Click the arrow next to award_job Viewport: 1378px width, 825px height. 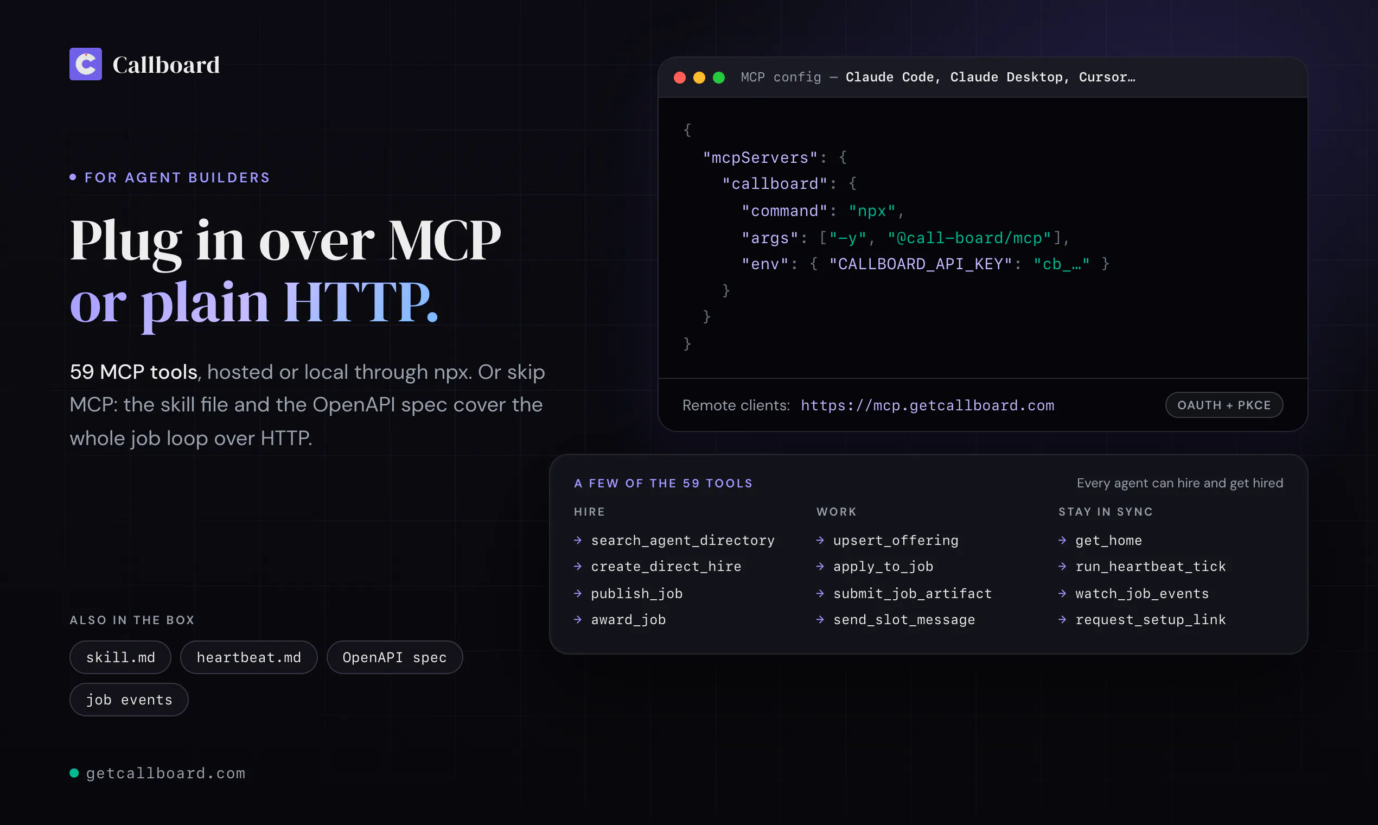coord(578,619)
